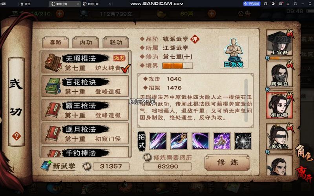314x196 pixels.
Task: Click the 修炼 button
Action: pos(227,162)
